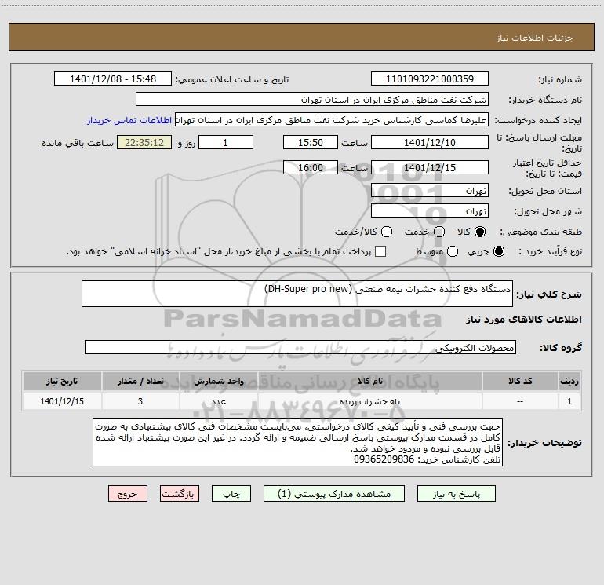Click the طبقه بندی موضوعی label

(540, 232)
